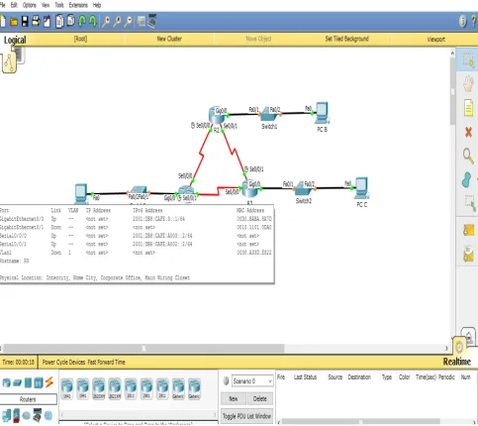Choose the Place Note tool
Image resolution: width=478 pixels, height=426 pixels.
click(x=468, y=108)
